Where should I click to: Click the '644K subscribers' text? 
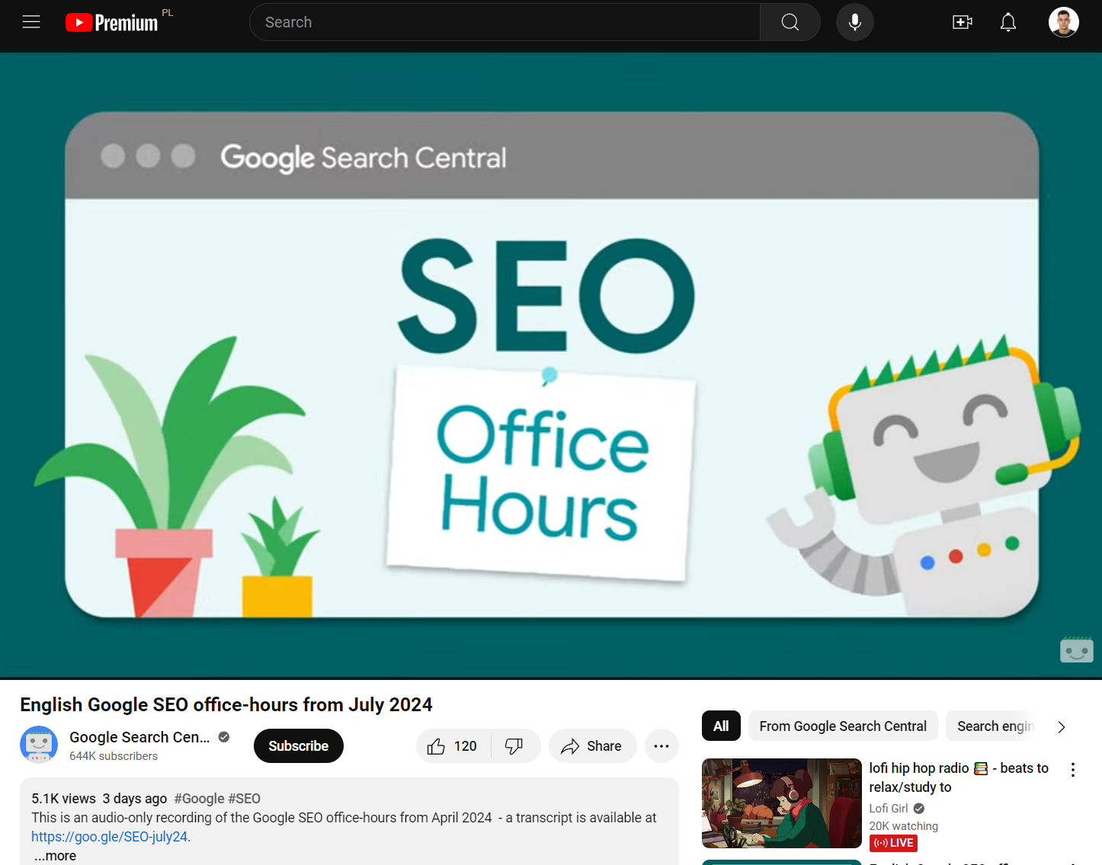114,756
